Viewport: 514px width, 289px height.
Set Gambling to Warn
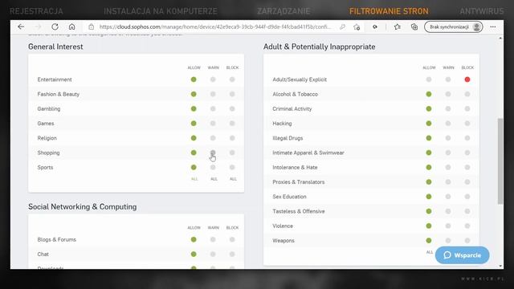213,109
